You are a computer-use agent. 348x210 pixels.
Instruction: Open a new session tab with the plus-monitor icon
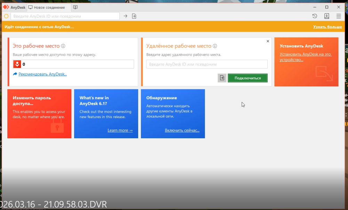click(x=76, y=7)
